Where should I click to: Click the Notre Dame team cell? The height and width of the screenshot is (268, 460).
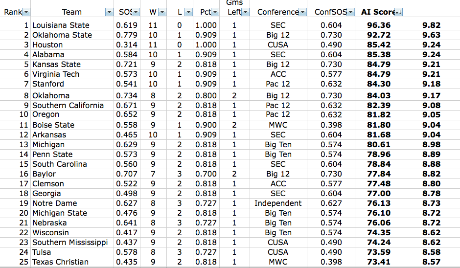coord(72,203)
